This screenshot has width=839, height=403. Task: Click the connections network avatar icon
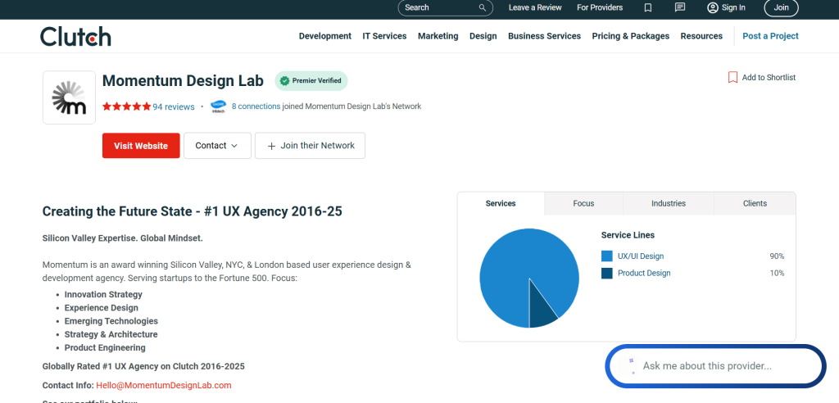pyautogui.click(x=218, y=106)
